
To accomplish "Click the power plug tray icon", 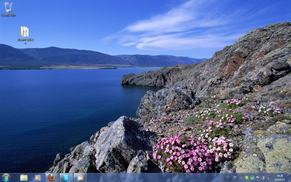I will tap(263, 177).
